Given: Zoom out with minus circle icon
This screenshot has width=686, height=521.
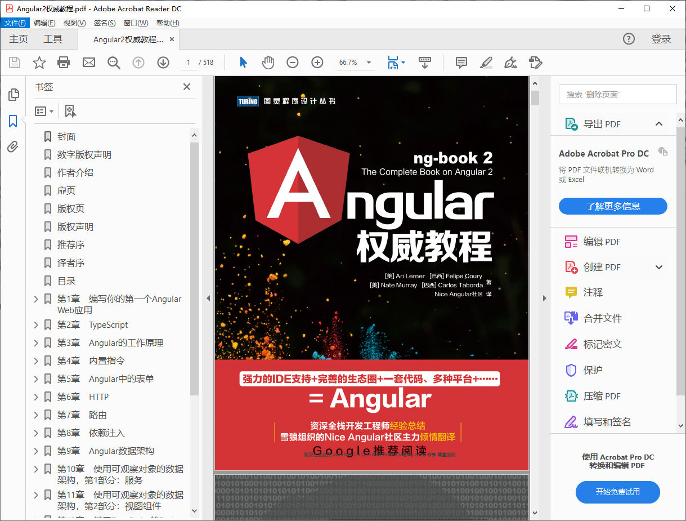Looking at the screenshot, I should [x=293, y=63].
